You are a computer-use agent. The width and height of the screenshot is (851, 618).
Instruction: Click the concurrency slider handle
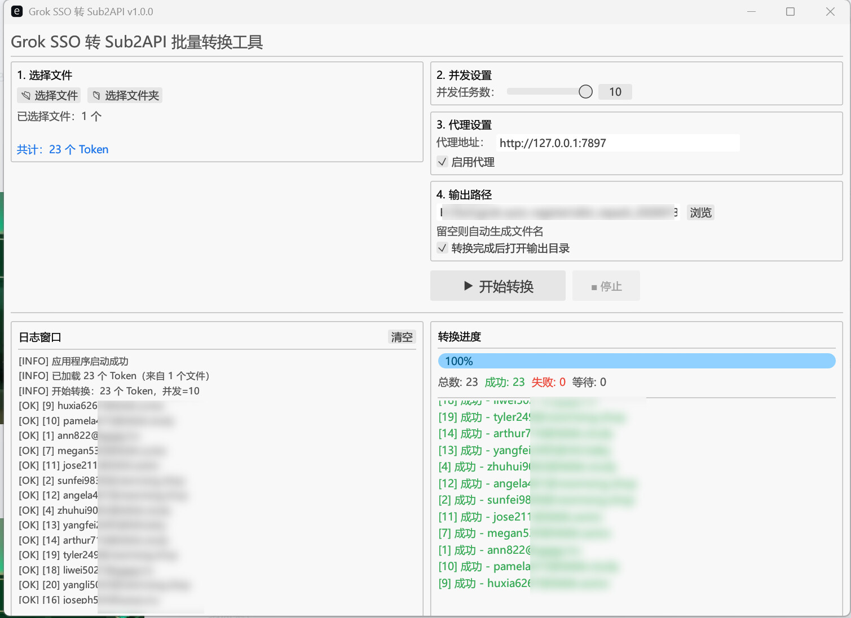[x=586, y=92]
